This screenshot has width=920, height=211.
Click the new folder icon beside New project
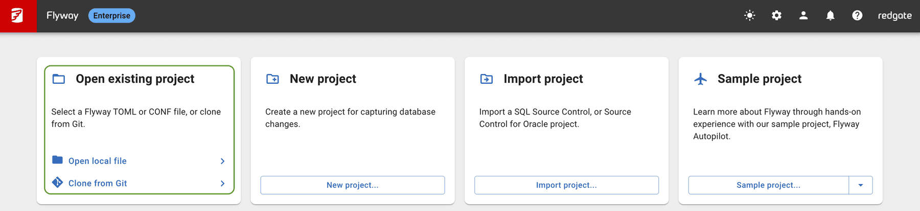click(272, 79)
